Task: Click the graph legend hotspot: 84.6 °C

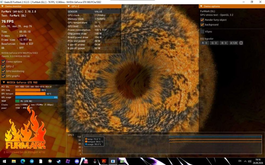Action: click(94, 142)
